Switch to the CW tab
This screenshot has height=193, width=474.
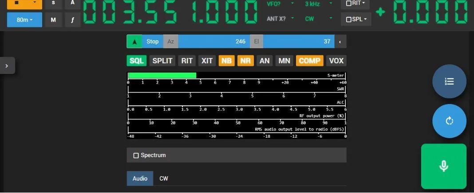(164, 178)
